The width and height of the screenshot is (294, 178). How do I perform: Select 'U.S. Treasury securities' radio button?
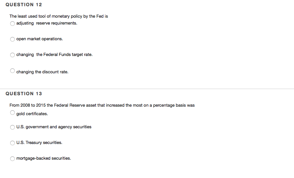pos(12,143)
